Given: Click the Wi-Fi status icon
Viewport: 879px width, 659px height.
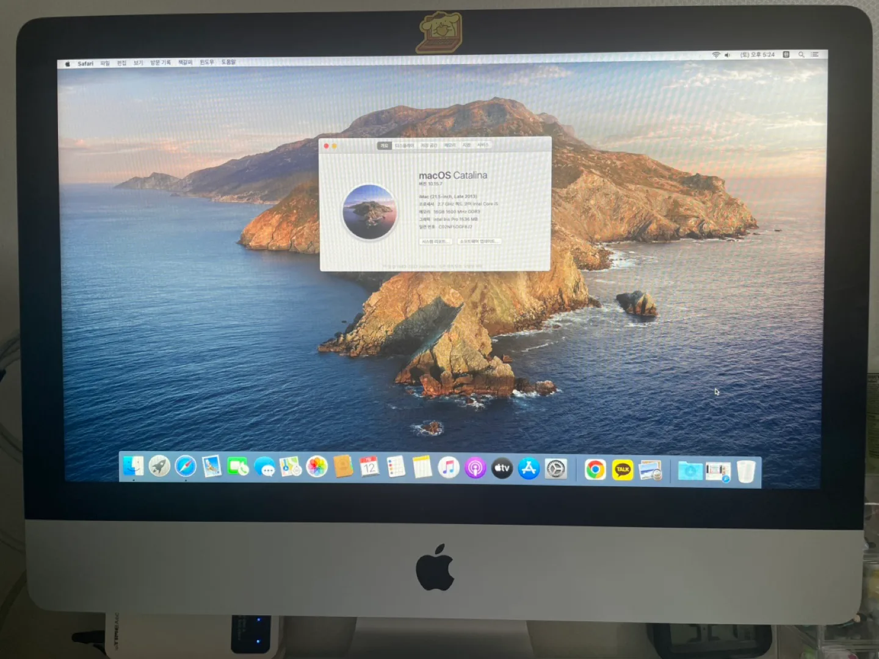Looking at the screenshot, I should (715, 55).
